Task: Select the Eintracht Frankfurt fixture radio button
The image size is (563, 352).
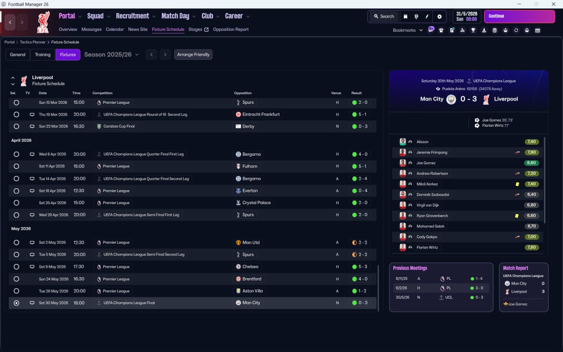Action: pyautogui.click(x=16, y=114)
